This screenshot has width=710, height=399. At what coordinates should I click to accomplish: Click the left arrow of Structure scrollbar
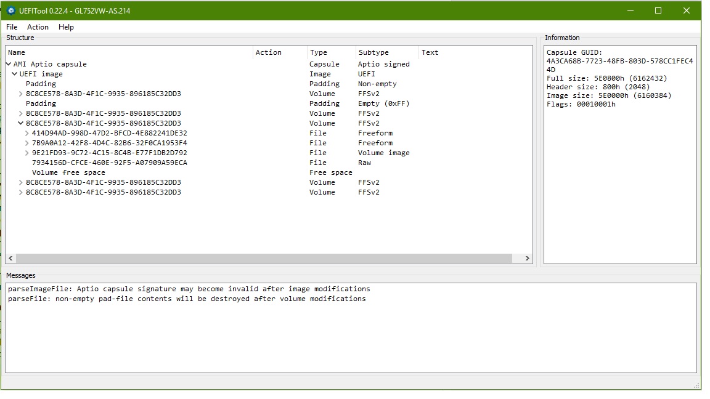[10, 259]
